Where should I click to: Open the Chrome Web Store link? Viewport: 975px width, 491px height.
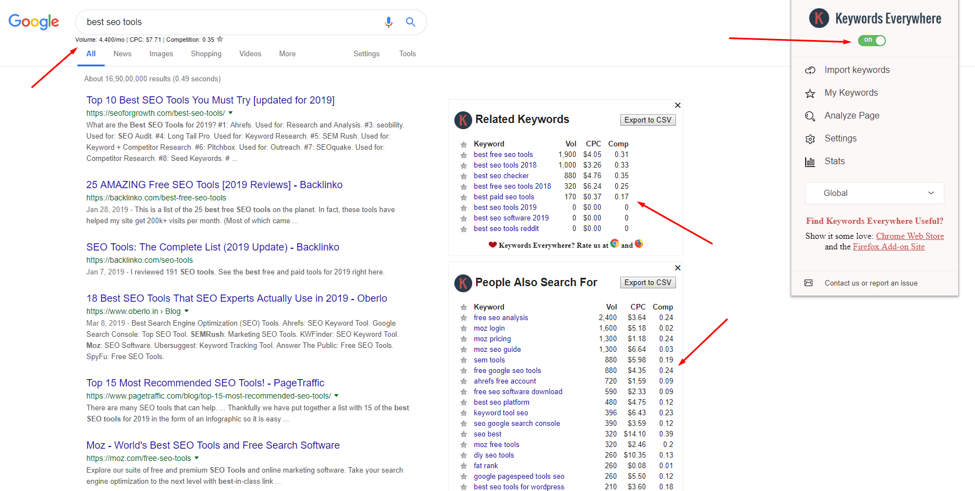pos(910,236)
